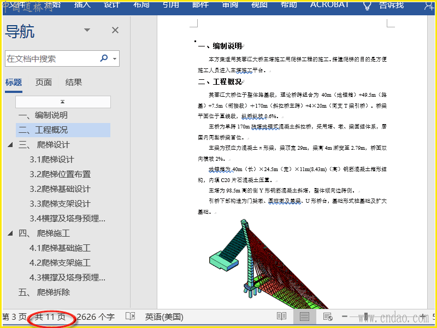This screenshot has width=437, height=328.
Task: Go to heading 3.4横撑及塔身预埋
Action: (67, 218)
